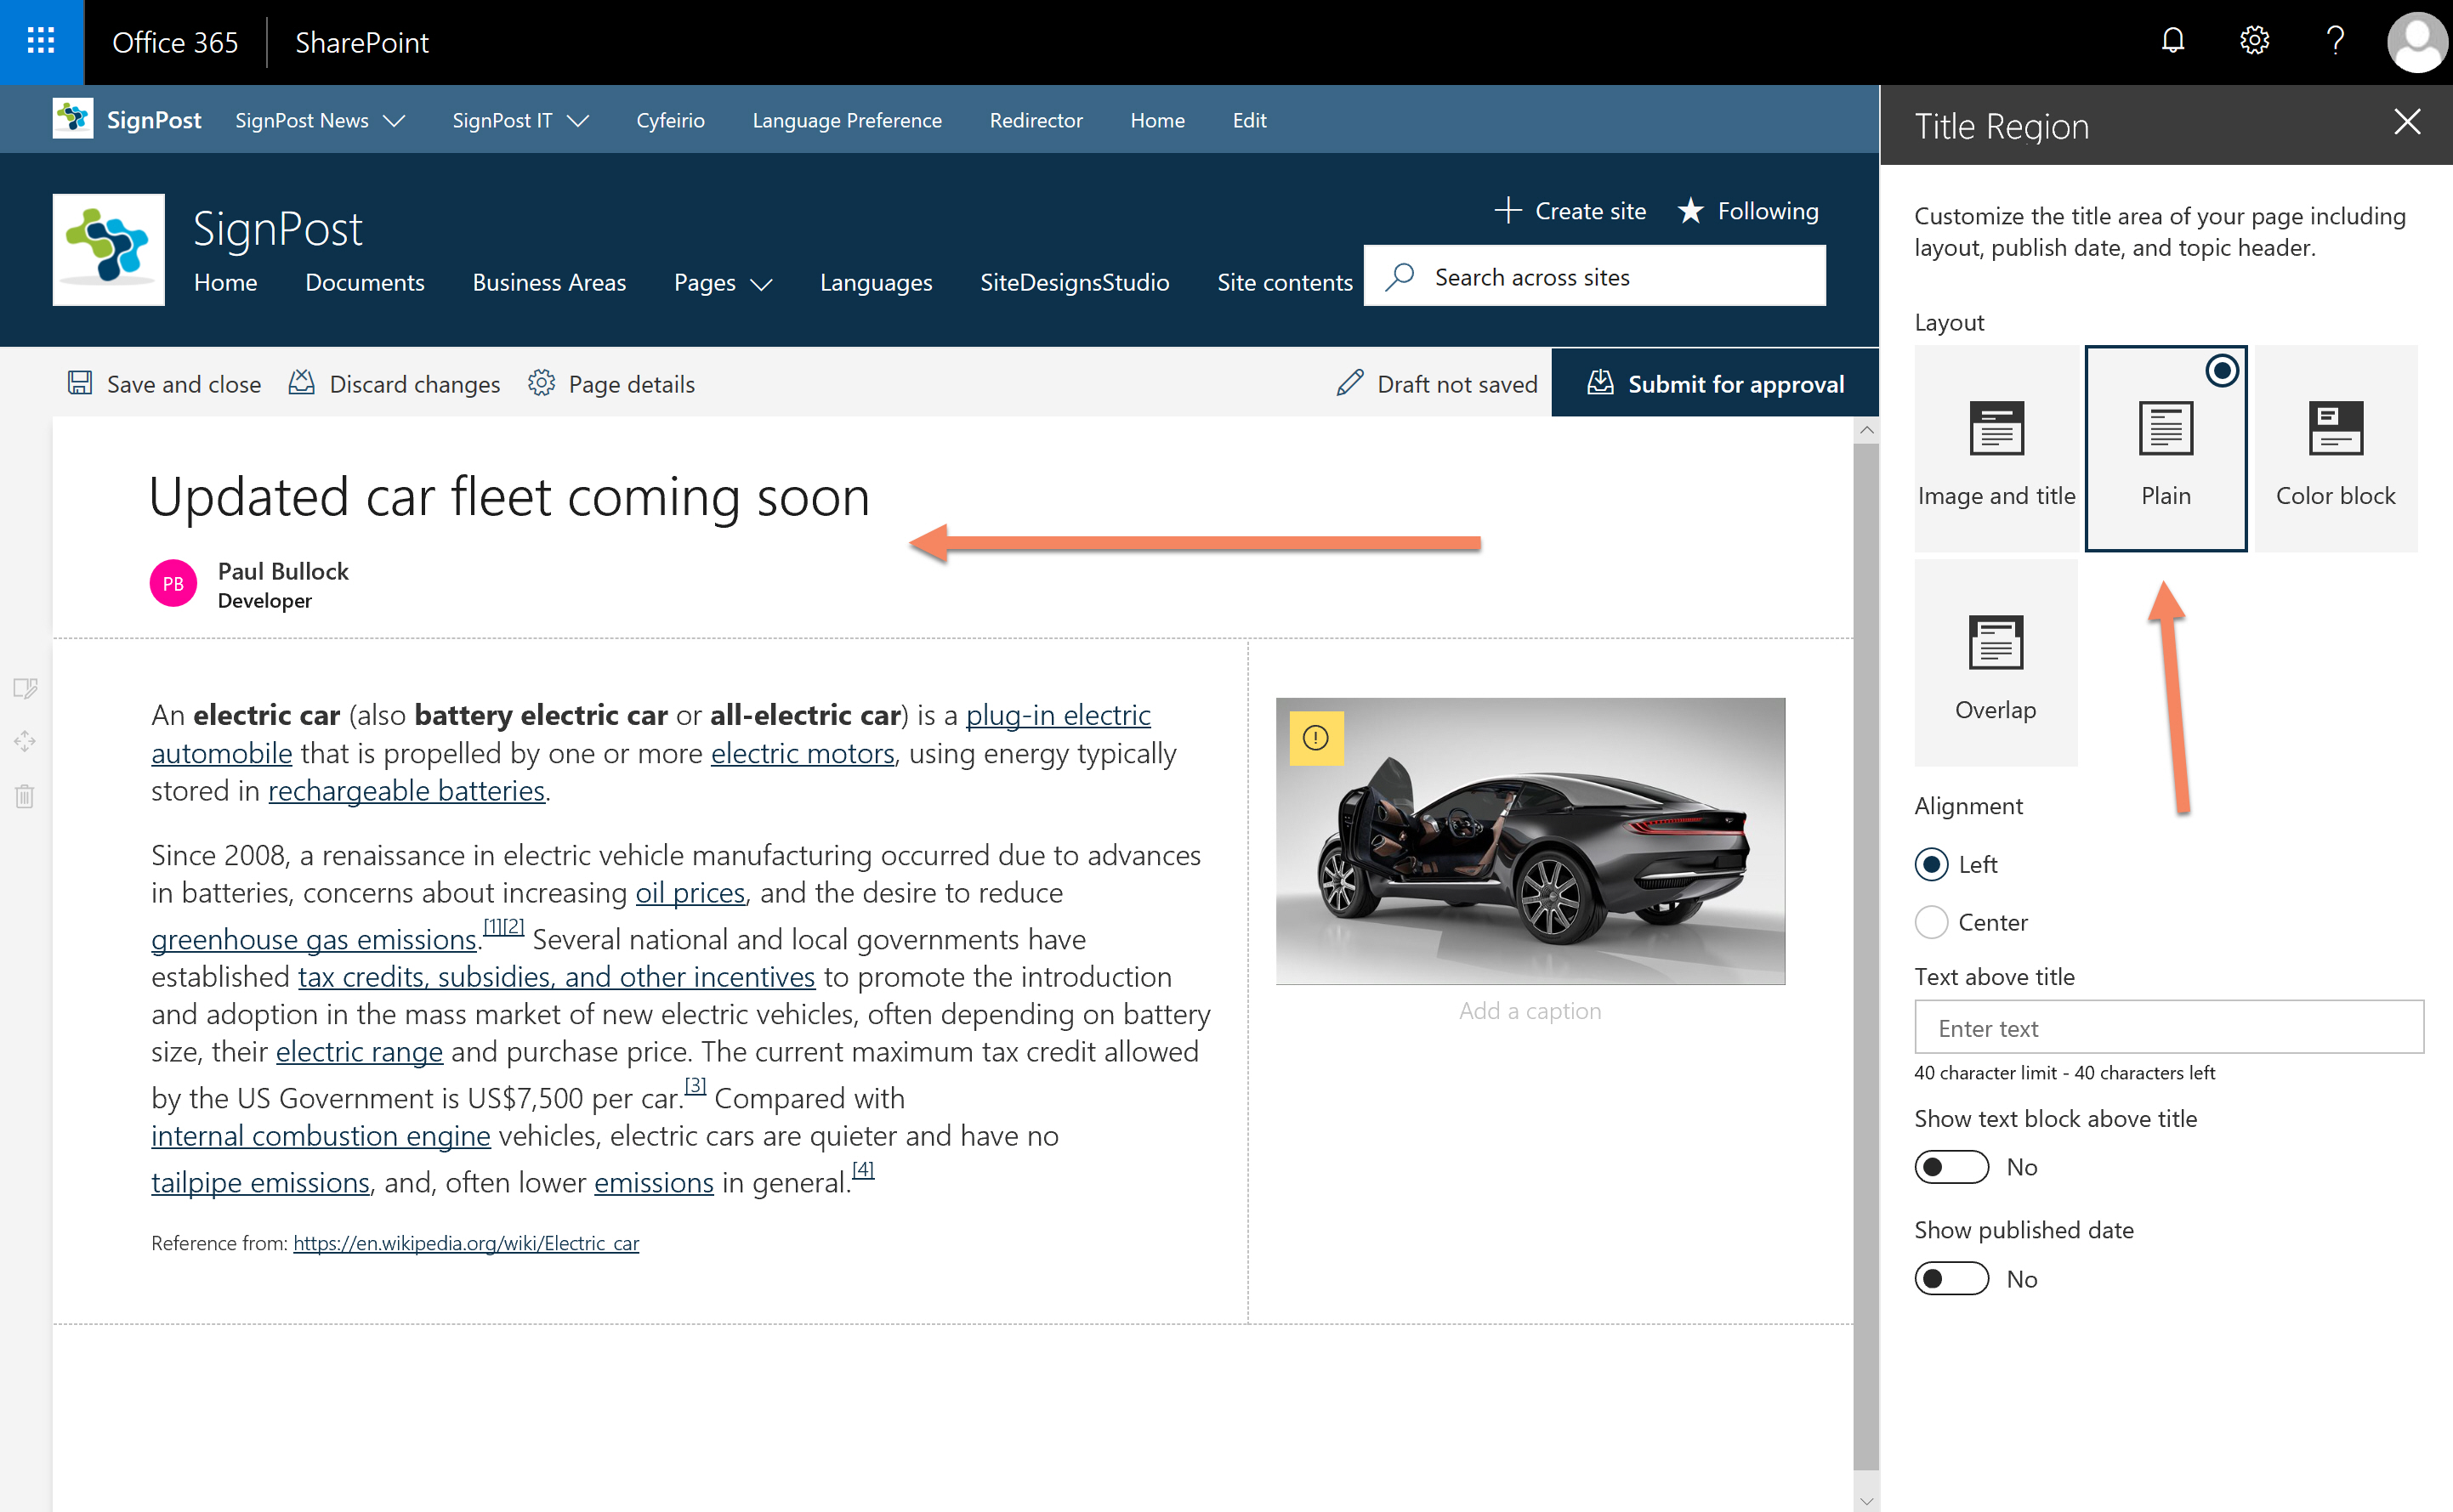Expand the SignPost News dropdown
The image size is (2453, 1512).
(x=318, y=120)
